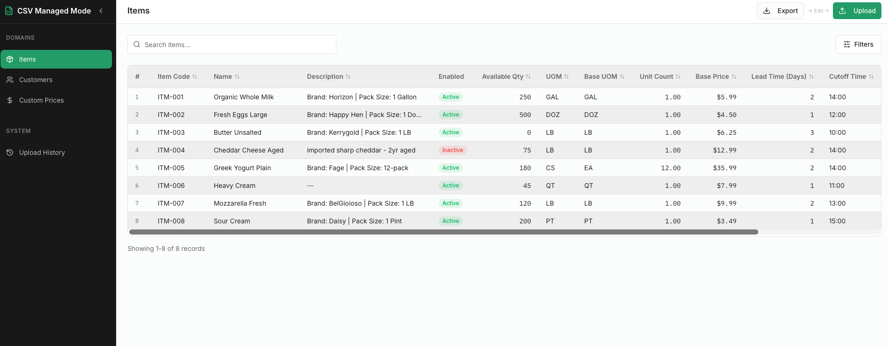The width and height of the screenshot is (888, 346).
Task: Click the Items page title
Action: [x=139, y=11]
